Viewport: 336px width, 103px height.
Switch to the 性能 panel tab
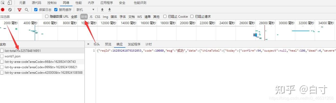click(78, 3)
